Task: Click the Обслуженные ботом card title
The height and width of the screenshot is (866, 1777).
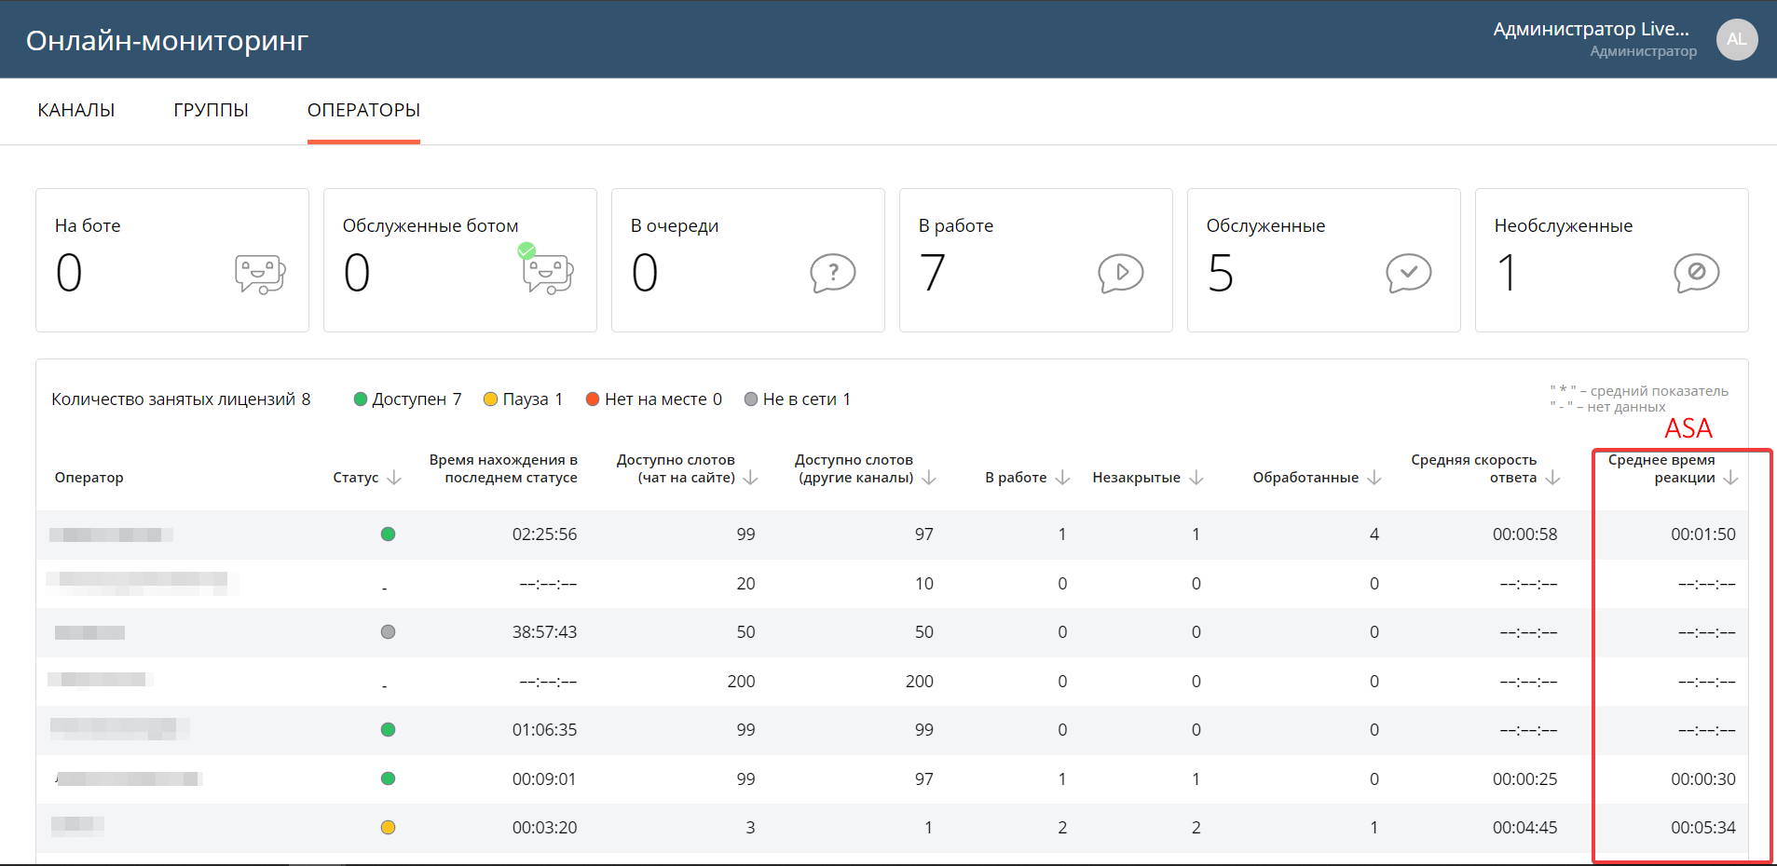Action: click(x=431, y=225)
